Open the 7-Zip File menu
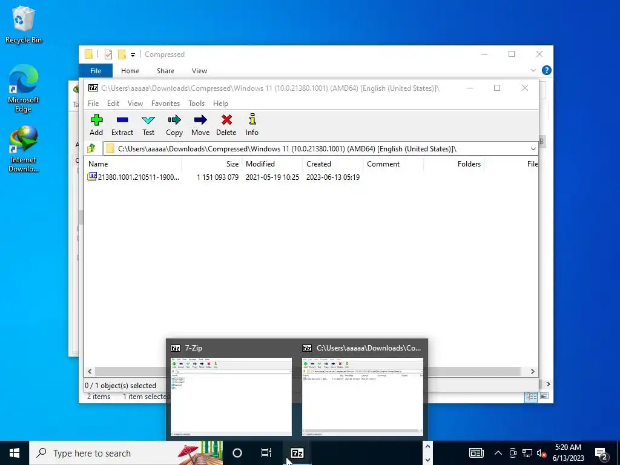Viewport: 620px width, 465px height. coord(93,103)
